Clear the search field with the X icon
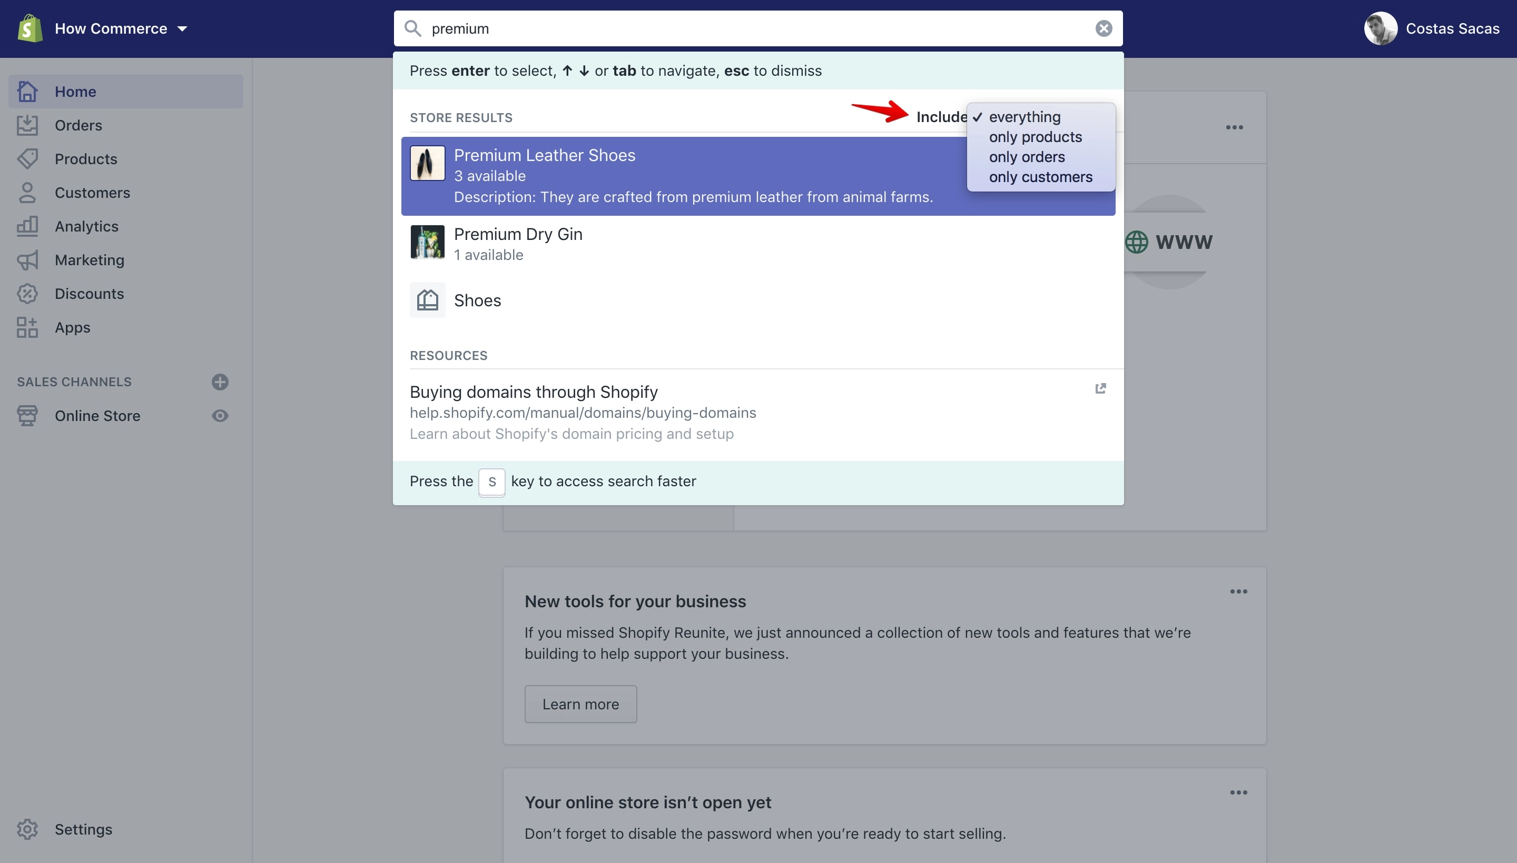Viewport: 1517px width, 863px height. 1103,28
